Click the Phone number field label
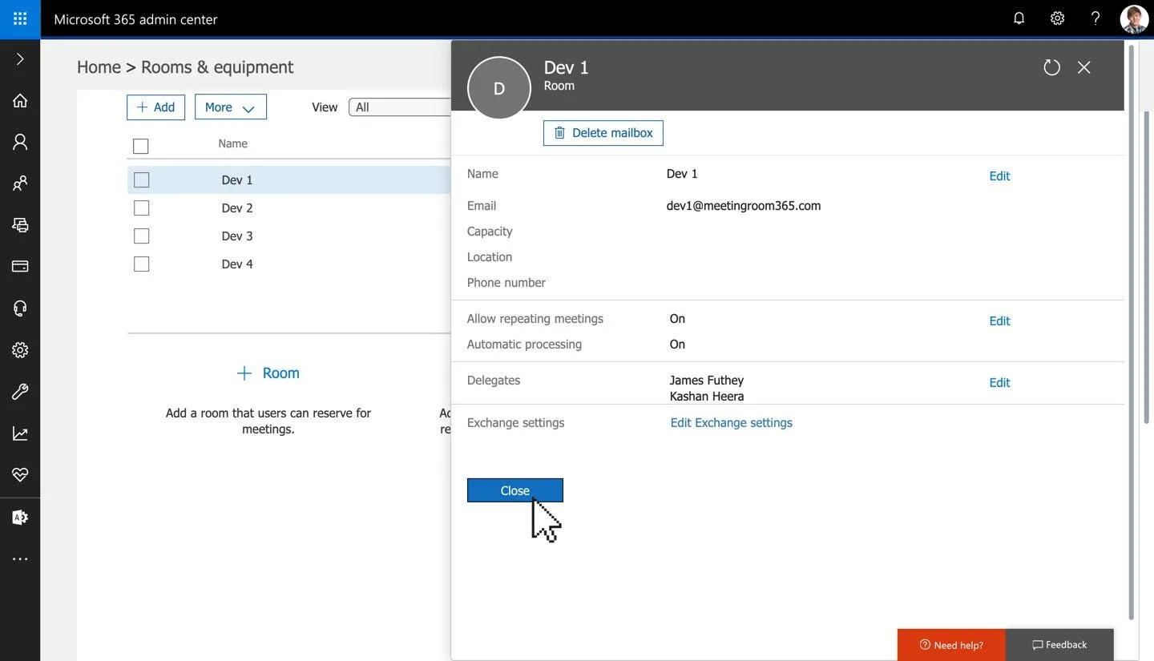This screenshot has height=661, width=1154. click(x=506, y=283)
